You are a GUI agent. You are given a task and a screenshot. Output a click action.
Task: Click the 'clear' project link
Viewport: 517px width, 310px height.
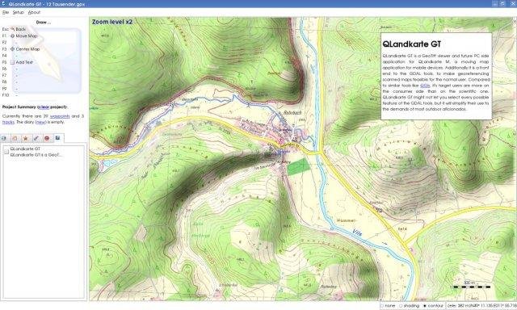click(44, 107)
